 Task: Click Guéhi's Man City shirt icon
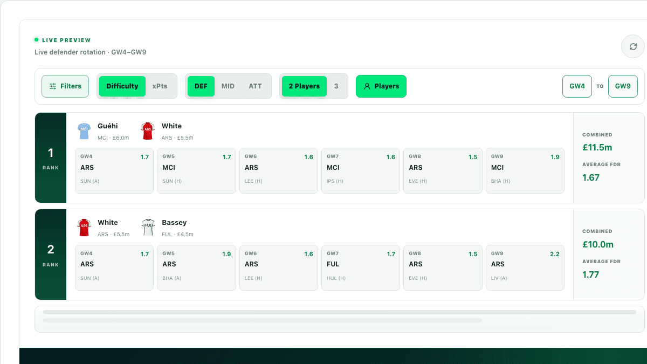(x=84, y=131)
